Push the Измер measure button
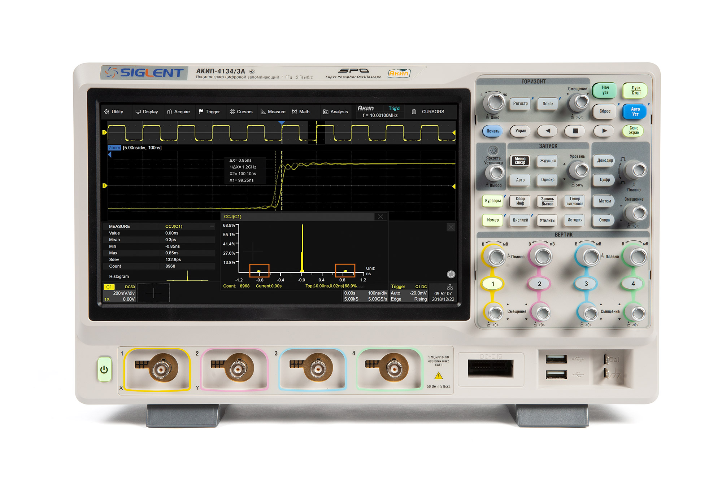 (x=493, y=220)
